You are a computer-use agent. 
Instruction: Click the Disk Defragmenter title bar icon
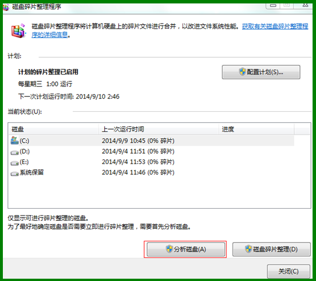pos(6,7)
